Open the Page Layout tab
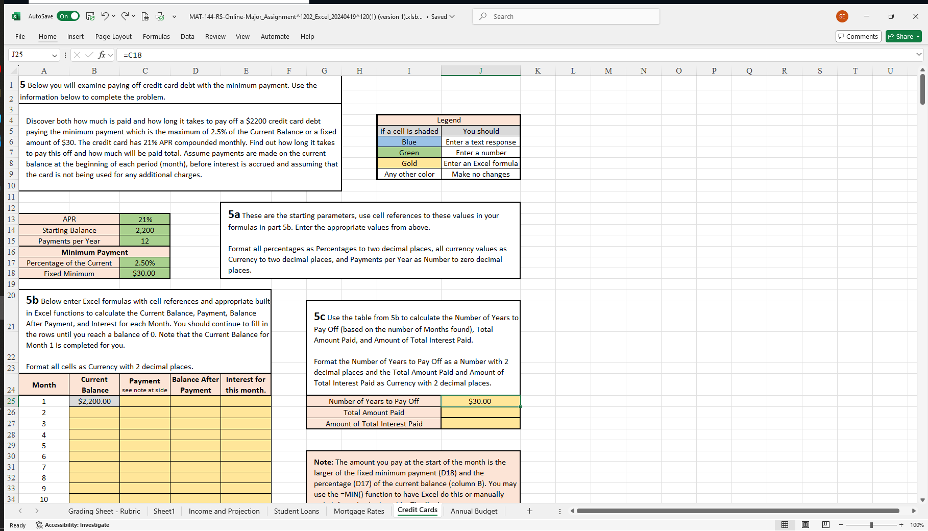The width and height of the screenshot is (928, 531). pyautogui.click(x=113, y=36)
